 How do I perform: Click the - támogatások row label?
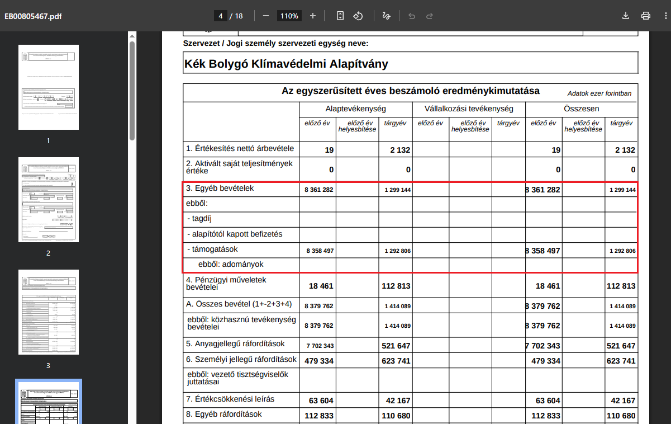point(212,249)
